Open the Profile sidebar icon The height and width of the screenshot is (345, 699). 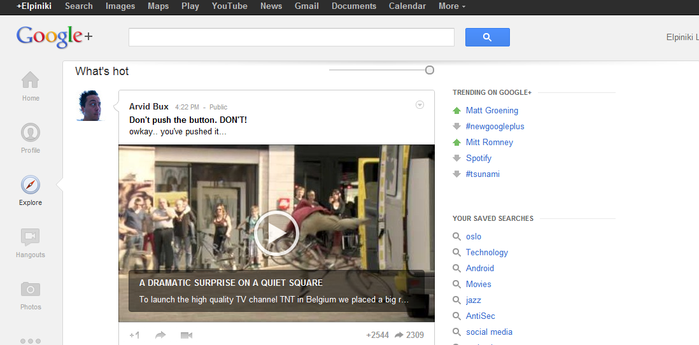point(31,132)
